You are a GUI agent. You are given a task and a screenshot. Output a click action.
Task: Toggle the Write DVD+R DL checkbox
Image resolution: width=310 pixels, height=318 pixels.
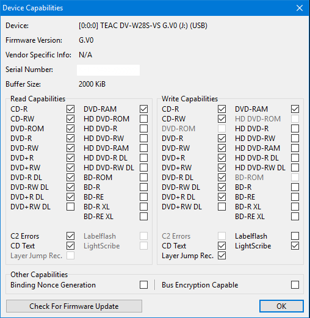click(222, 197)
